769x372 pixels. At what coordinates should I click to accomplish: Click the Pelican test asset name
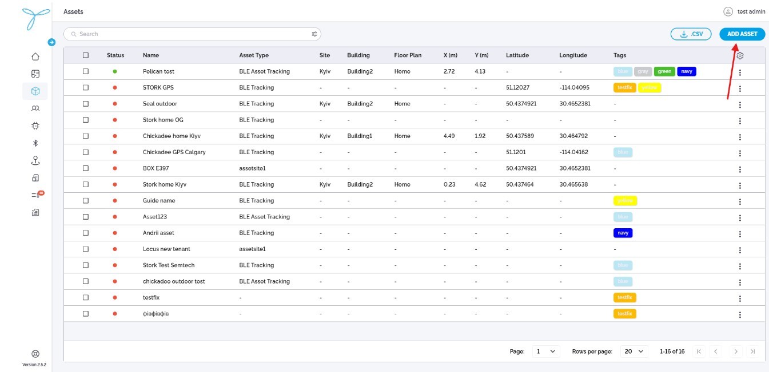click(x=158, y=71)
